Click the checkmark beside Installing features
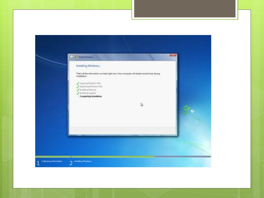264x198 pixels. (x=78, y=90)
